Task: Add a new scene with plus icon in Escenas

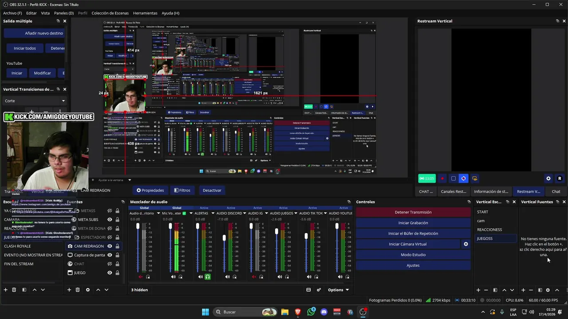Action: (6, 290)
